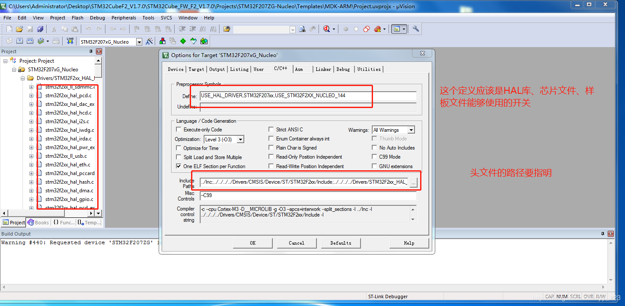Open the Flash menu

coord(78,18)
